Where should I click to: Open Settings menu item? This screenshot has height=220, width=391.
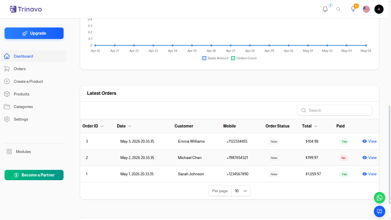[34, 119]
